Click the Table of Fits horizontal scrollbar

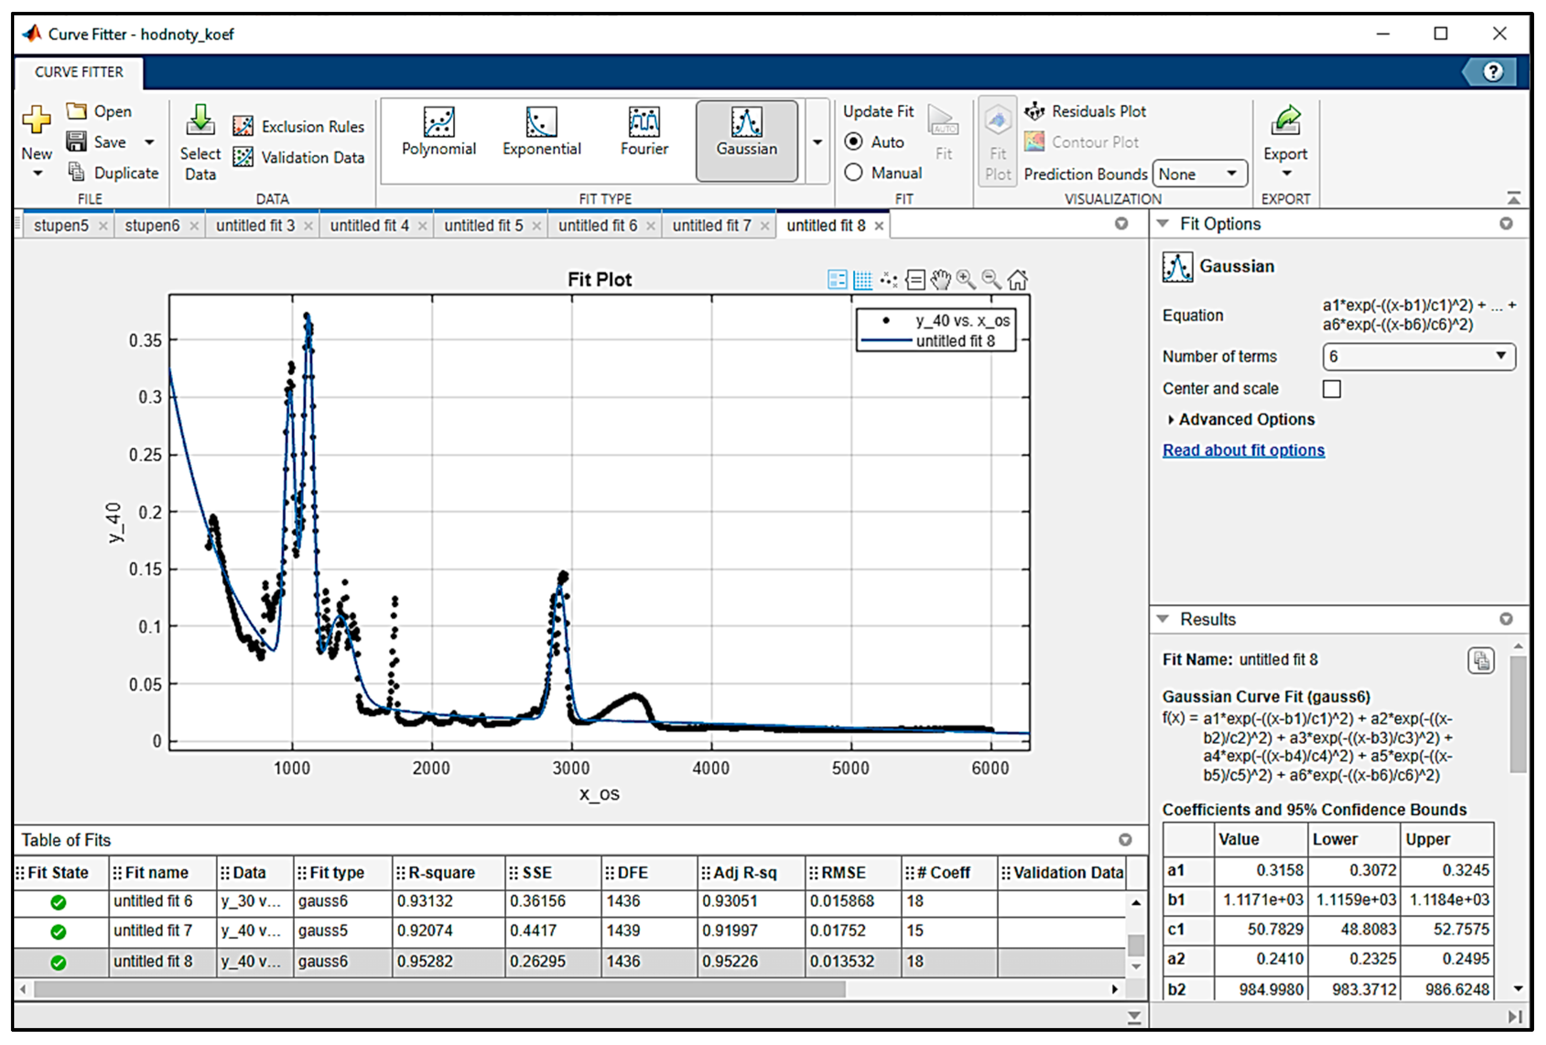(439, 989)
